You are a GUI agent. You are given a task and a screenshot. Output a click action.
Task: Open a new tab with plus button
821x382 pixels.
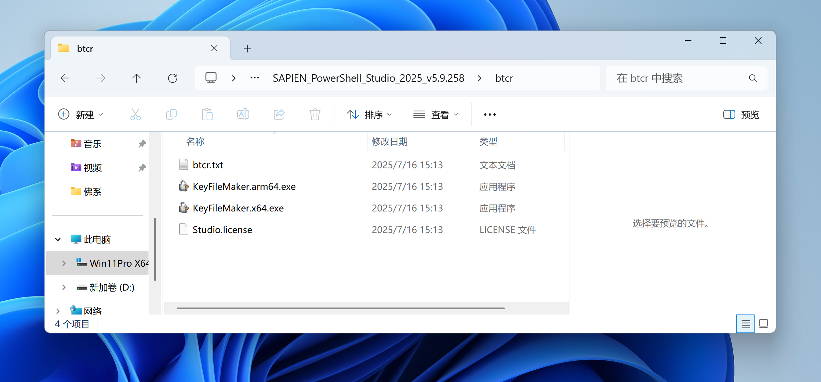(247, 49)
